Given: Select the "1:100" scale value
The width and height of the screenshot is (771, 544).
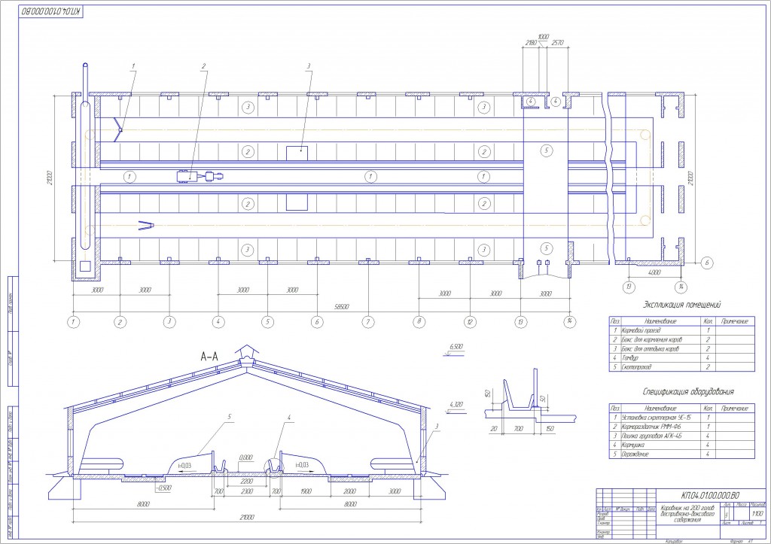Looking at the screenshot, I should [x=757, y=514].
